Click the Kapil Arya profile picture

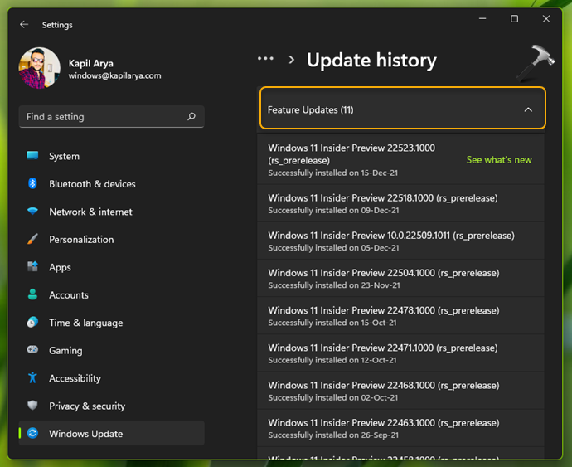[x=39, y=68]
